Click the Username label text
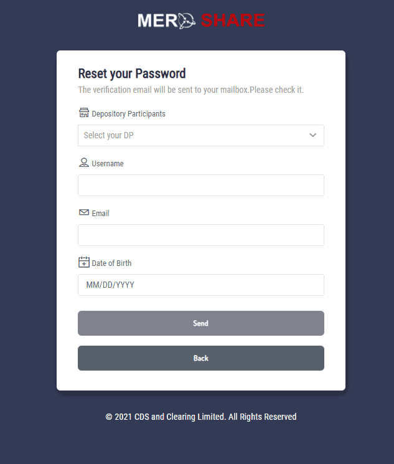 [108, 164]
